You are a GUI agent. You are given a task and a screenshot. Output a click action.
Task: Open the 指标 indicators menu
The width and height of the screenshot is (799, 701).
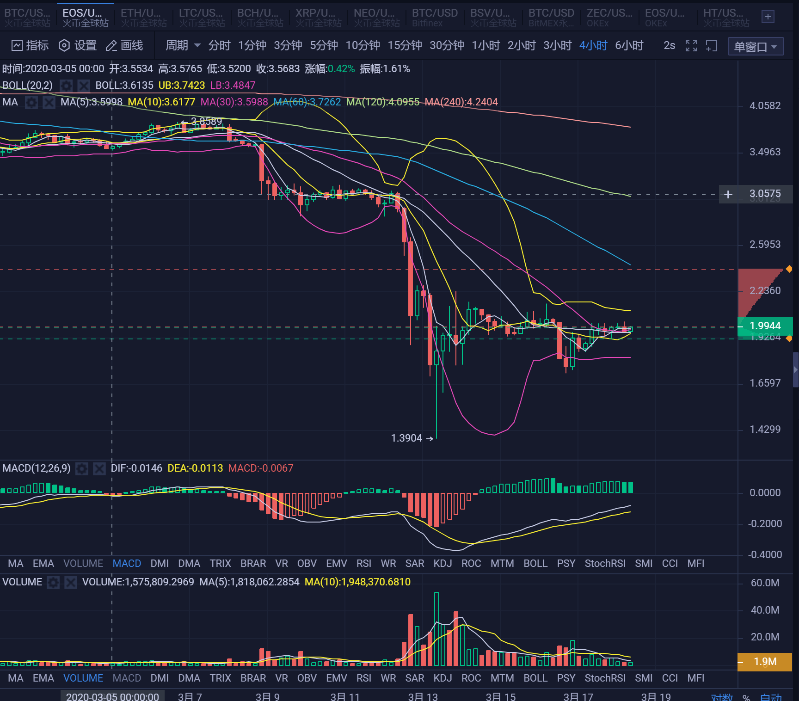[x=30, y=45]
